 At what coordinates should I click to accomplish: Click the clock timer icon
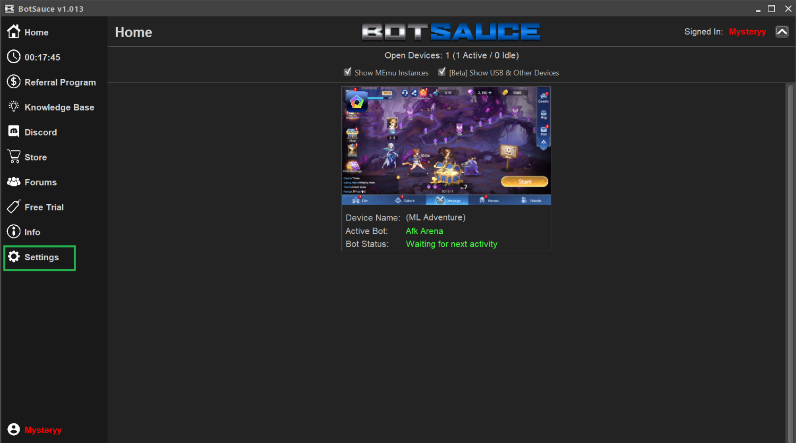point(14,57)
